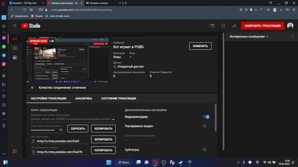Image resolution: width=298 pixels, height=167 pixels.
Task: Copy the stream key with КОПИРОВАТЬ
Action: (x=103, y=128)
